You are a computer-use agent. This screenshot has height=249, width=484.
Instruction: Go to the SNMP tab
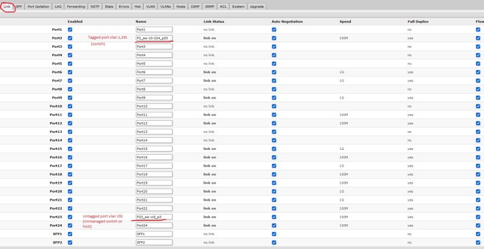pyautogui.click(x=209, y=7)
